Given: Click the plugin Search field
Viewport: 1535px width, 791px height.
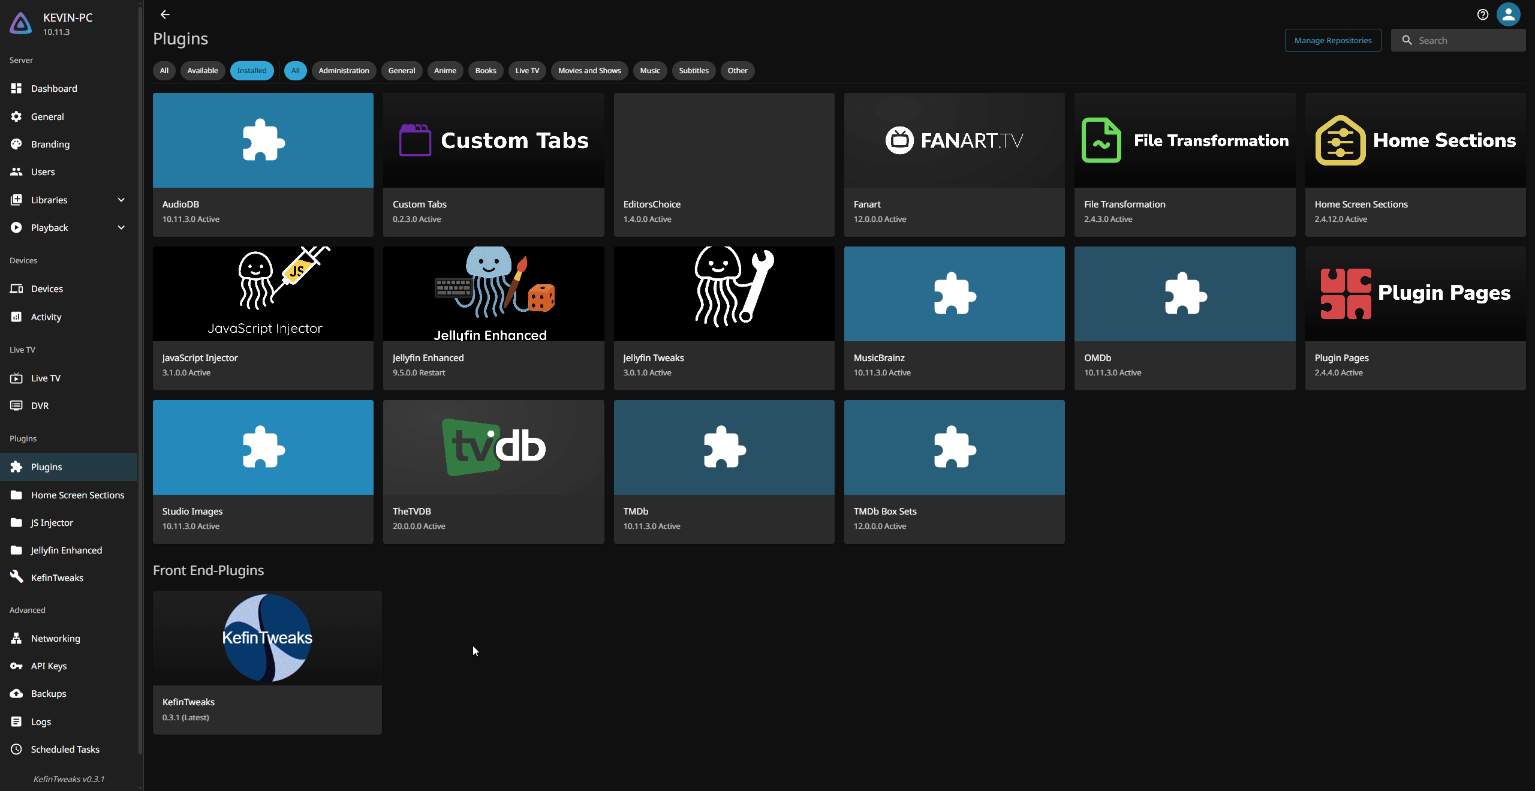Looking at the screenshot, I should 1458,40.
